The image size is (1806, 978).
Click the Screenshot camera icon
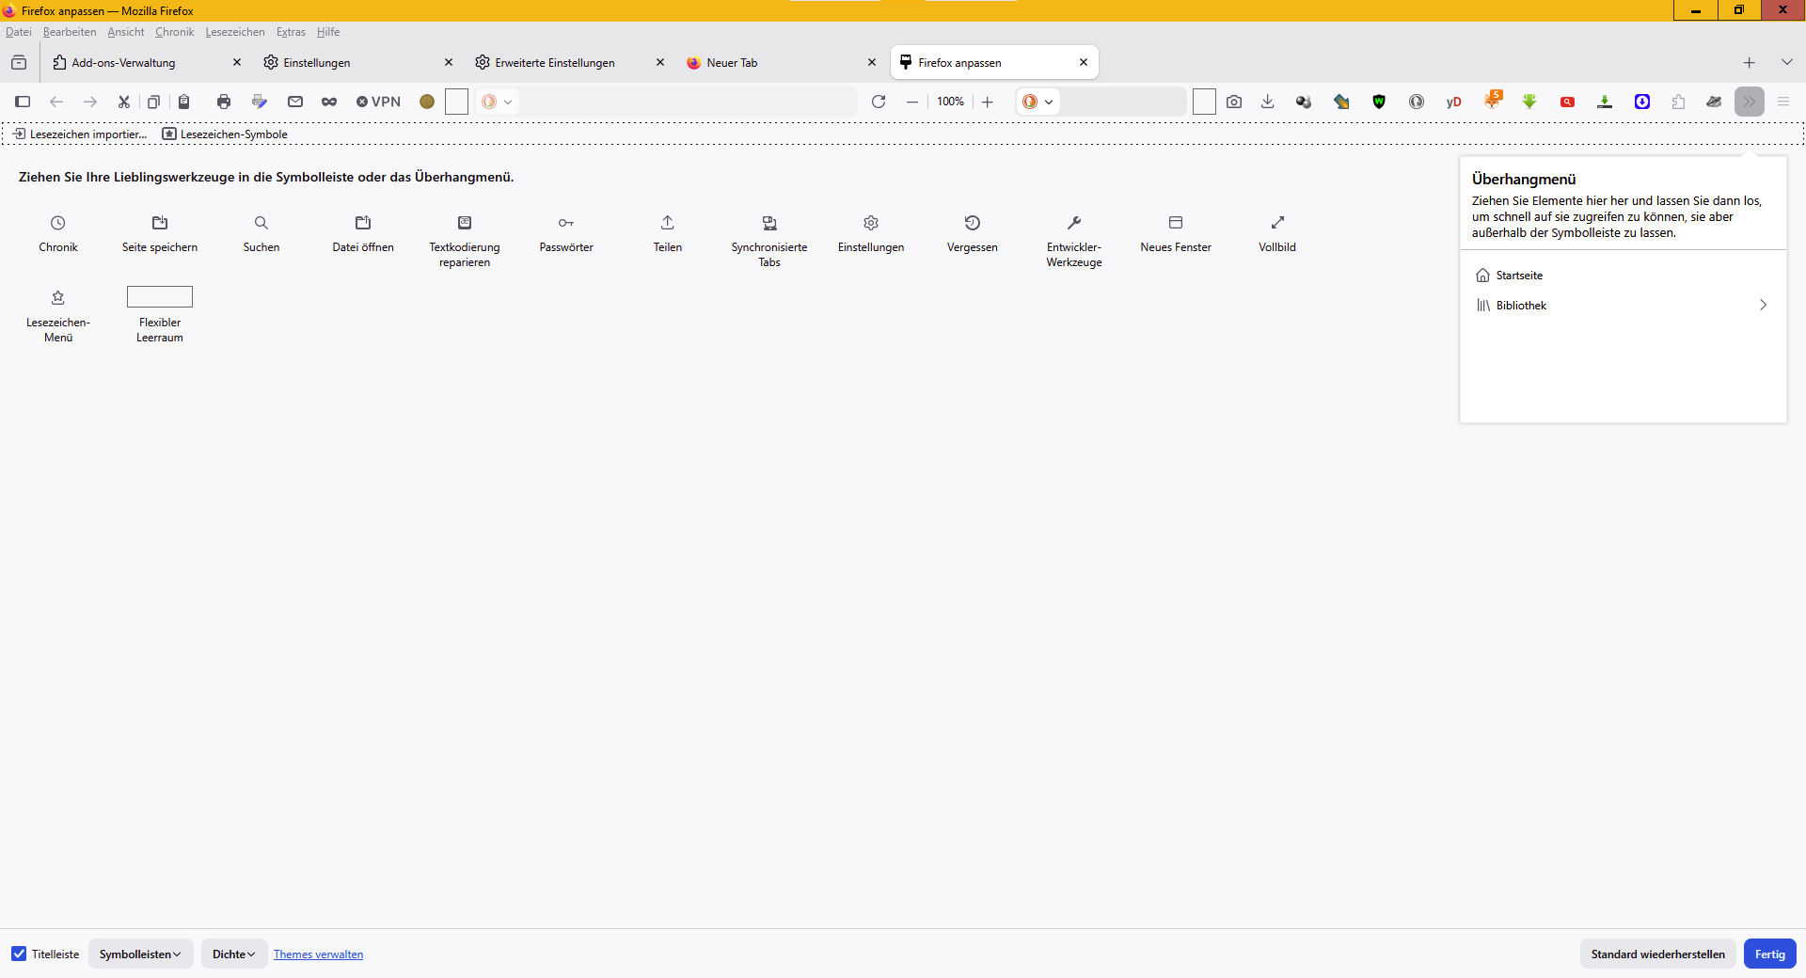[1234, 102]
